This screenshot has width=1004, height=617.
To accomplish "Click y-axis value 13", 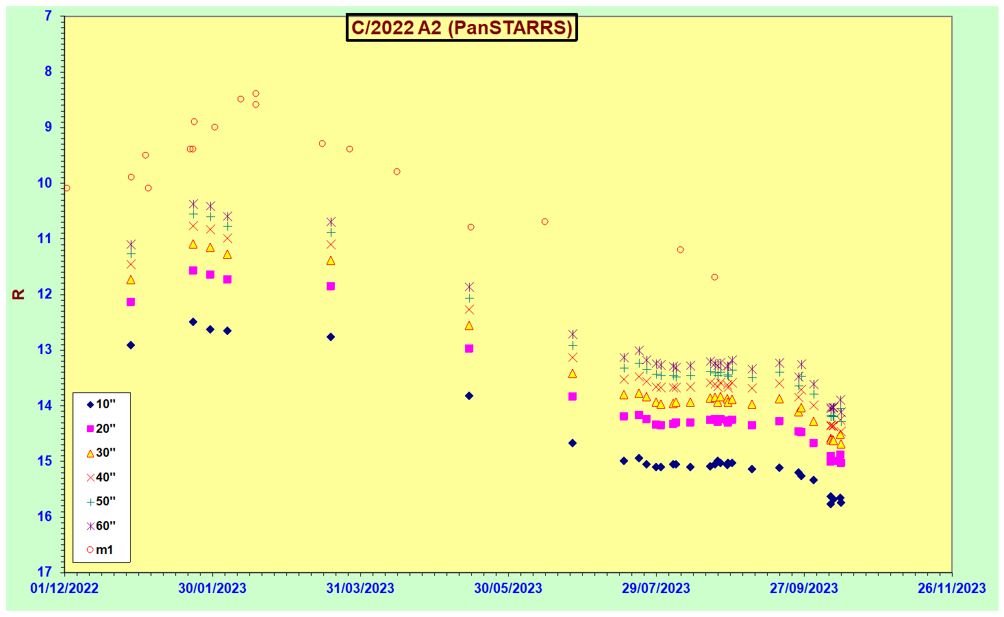I will (45, 349).
